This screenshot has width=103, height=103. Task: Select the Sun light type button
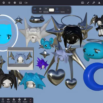[40, 10]
